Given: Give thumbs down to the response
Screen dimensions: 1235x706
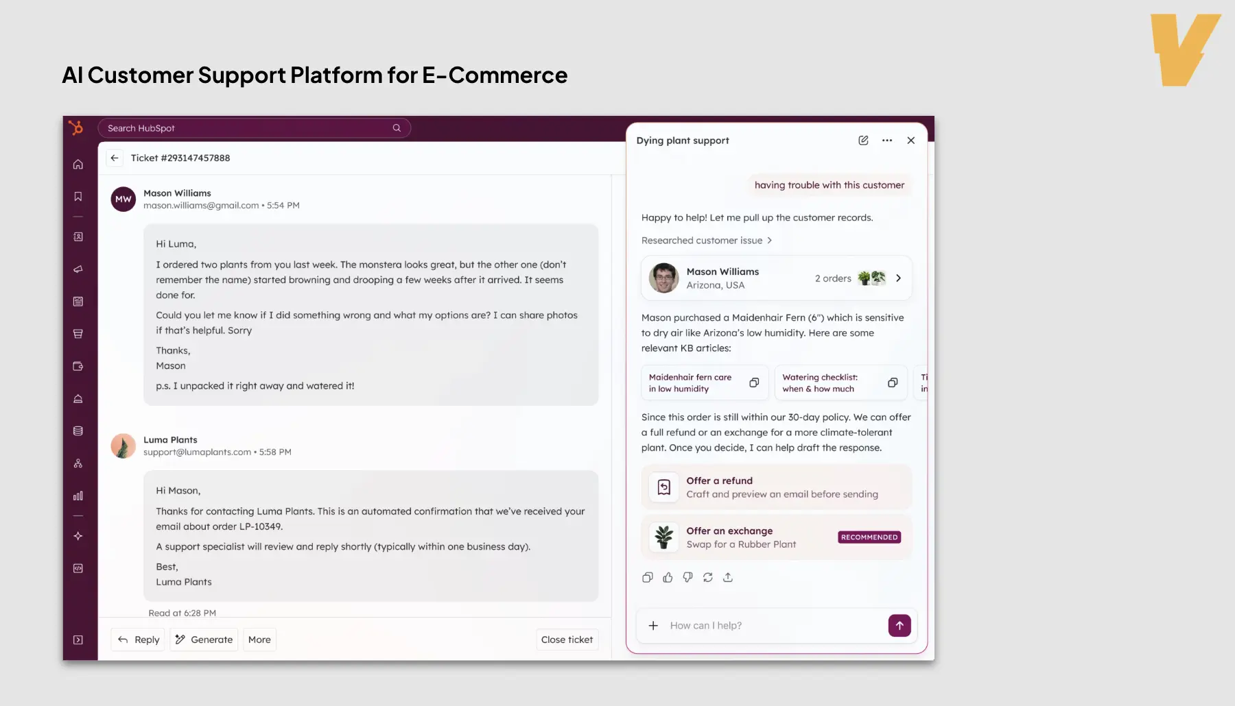Looking at the screenshot, I should tap(687, 578).
